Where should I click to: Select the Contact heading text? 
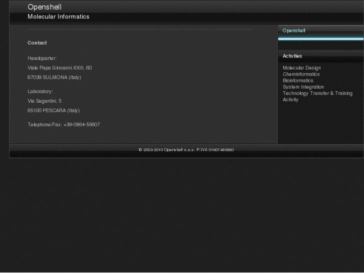coord(37,43)
